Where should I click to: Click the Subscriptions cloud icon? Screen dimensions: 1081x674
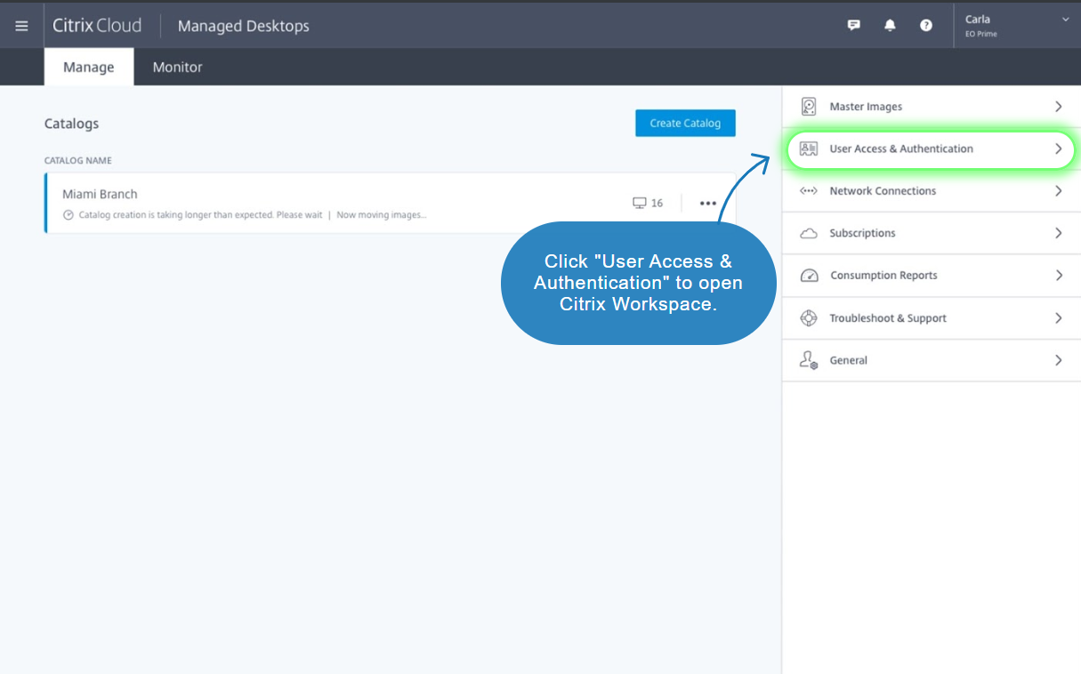click(x=809, y=234)
